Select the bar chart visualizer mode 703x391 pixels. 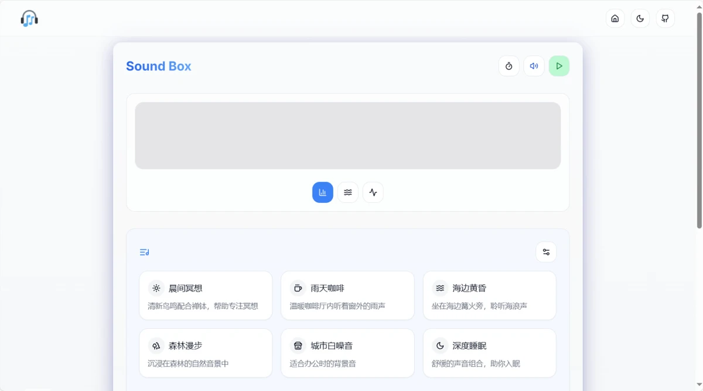322,192
